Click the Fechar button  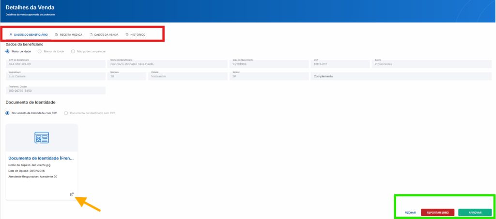(410, 213)
